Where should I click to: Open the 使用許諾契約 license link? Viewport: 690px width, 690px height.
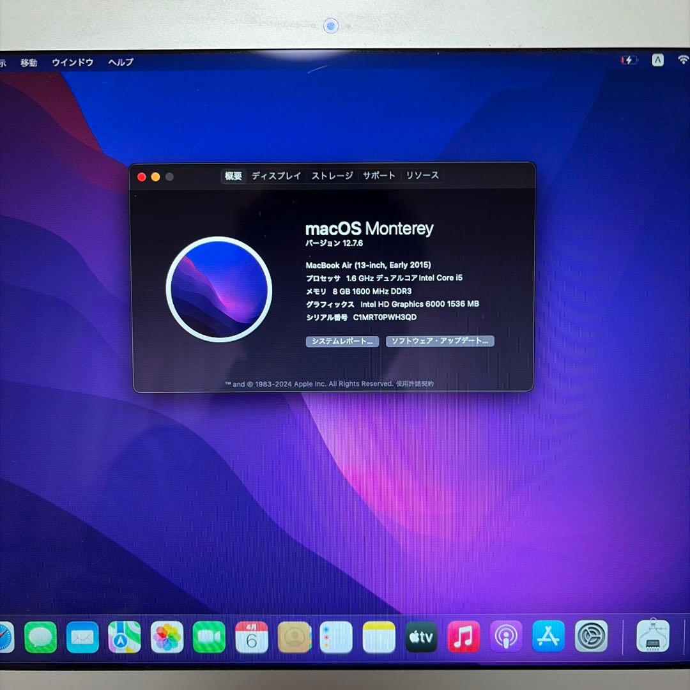[x=415, y=384]
